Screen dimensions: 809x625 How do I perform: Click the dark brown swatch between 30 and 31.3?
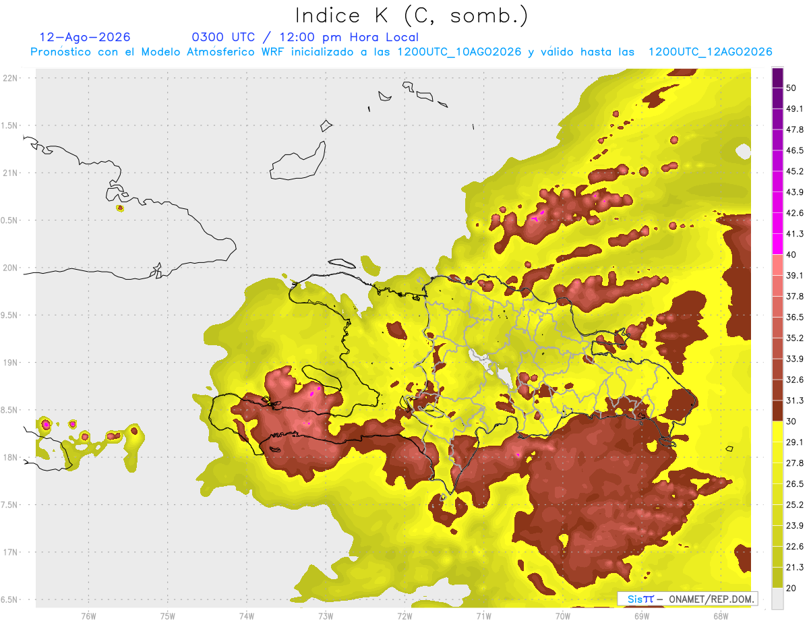[x=777, y=411]
